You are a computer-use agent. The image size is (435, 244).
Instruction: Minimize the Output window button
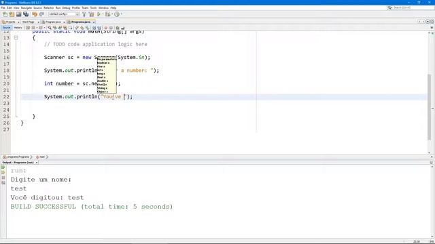coord(432,163)
